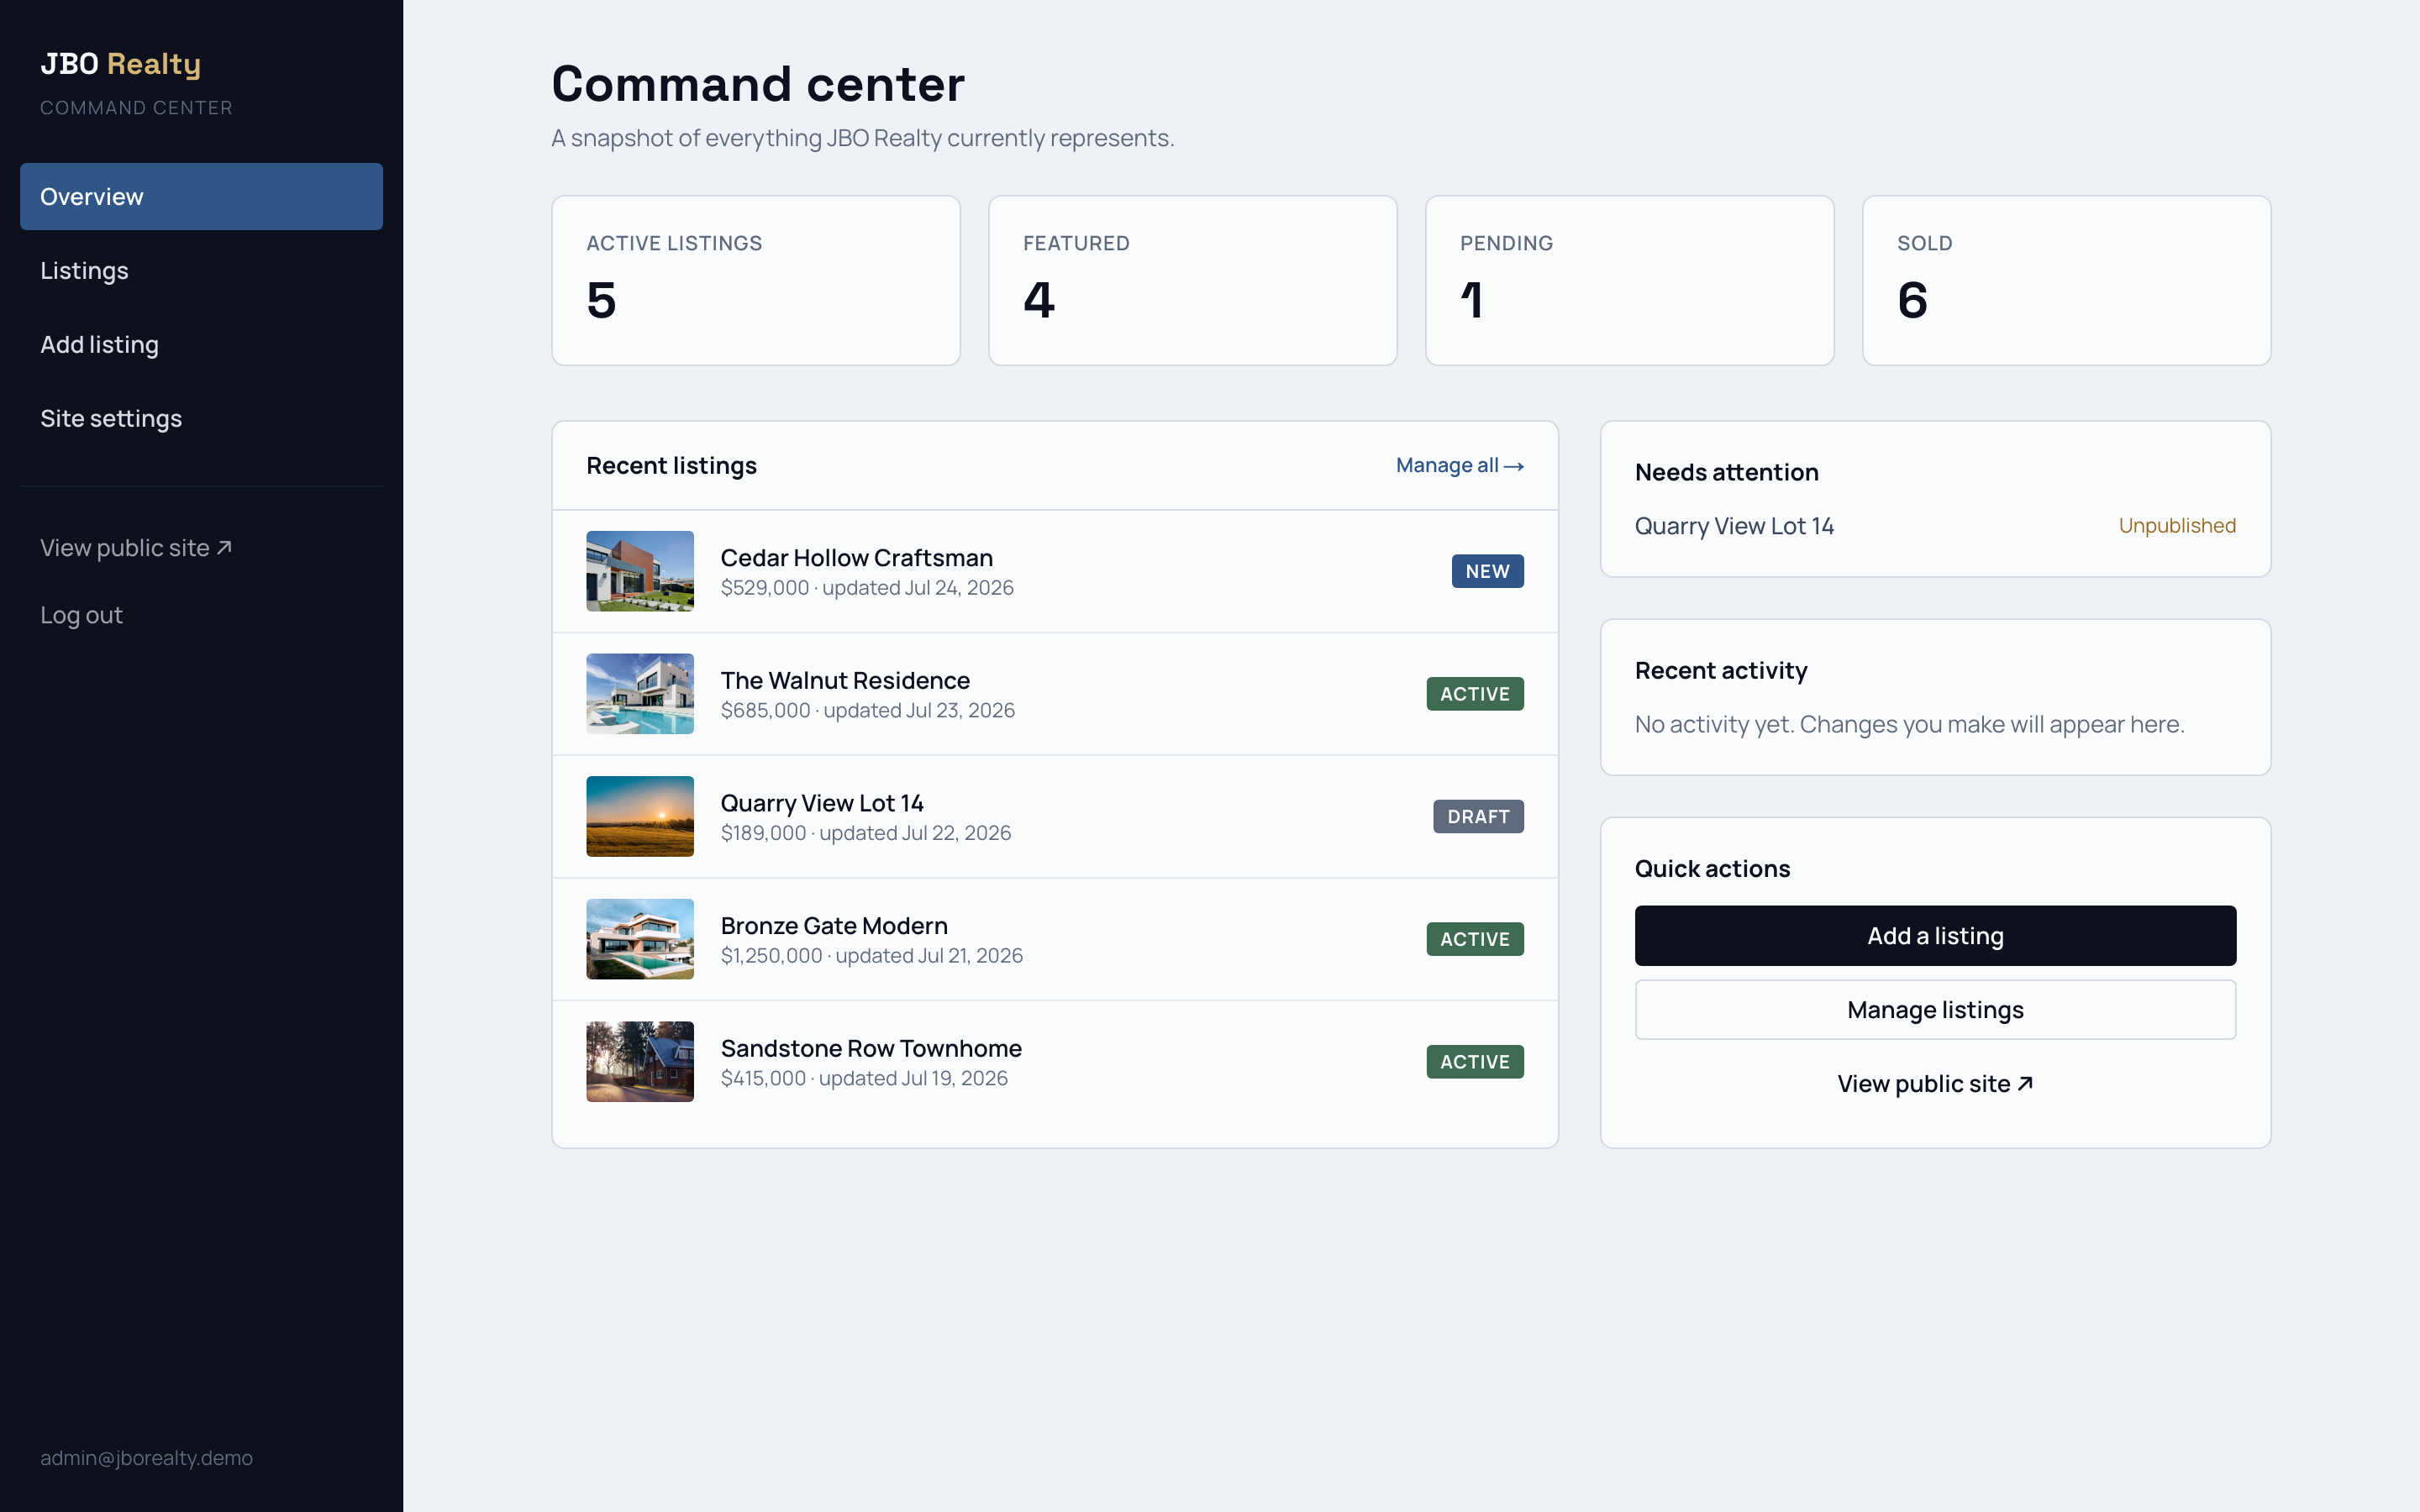This screenshot has height=1512, width=2420.
Task: Select Sandstone Row Townhome listing title
Action: pyautogui.click(x=871, y=1048)
